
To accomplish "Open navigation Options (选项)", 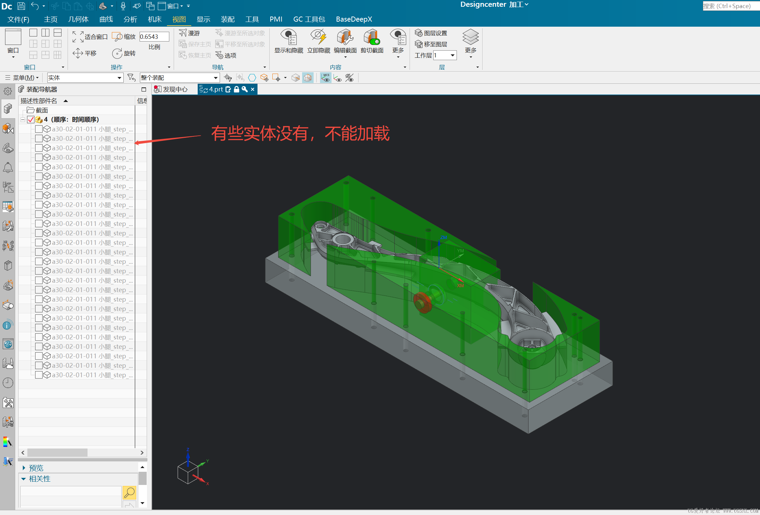I will 226,55.
